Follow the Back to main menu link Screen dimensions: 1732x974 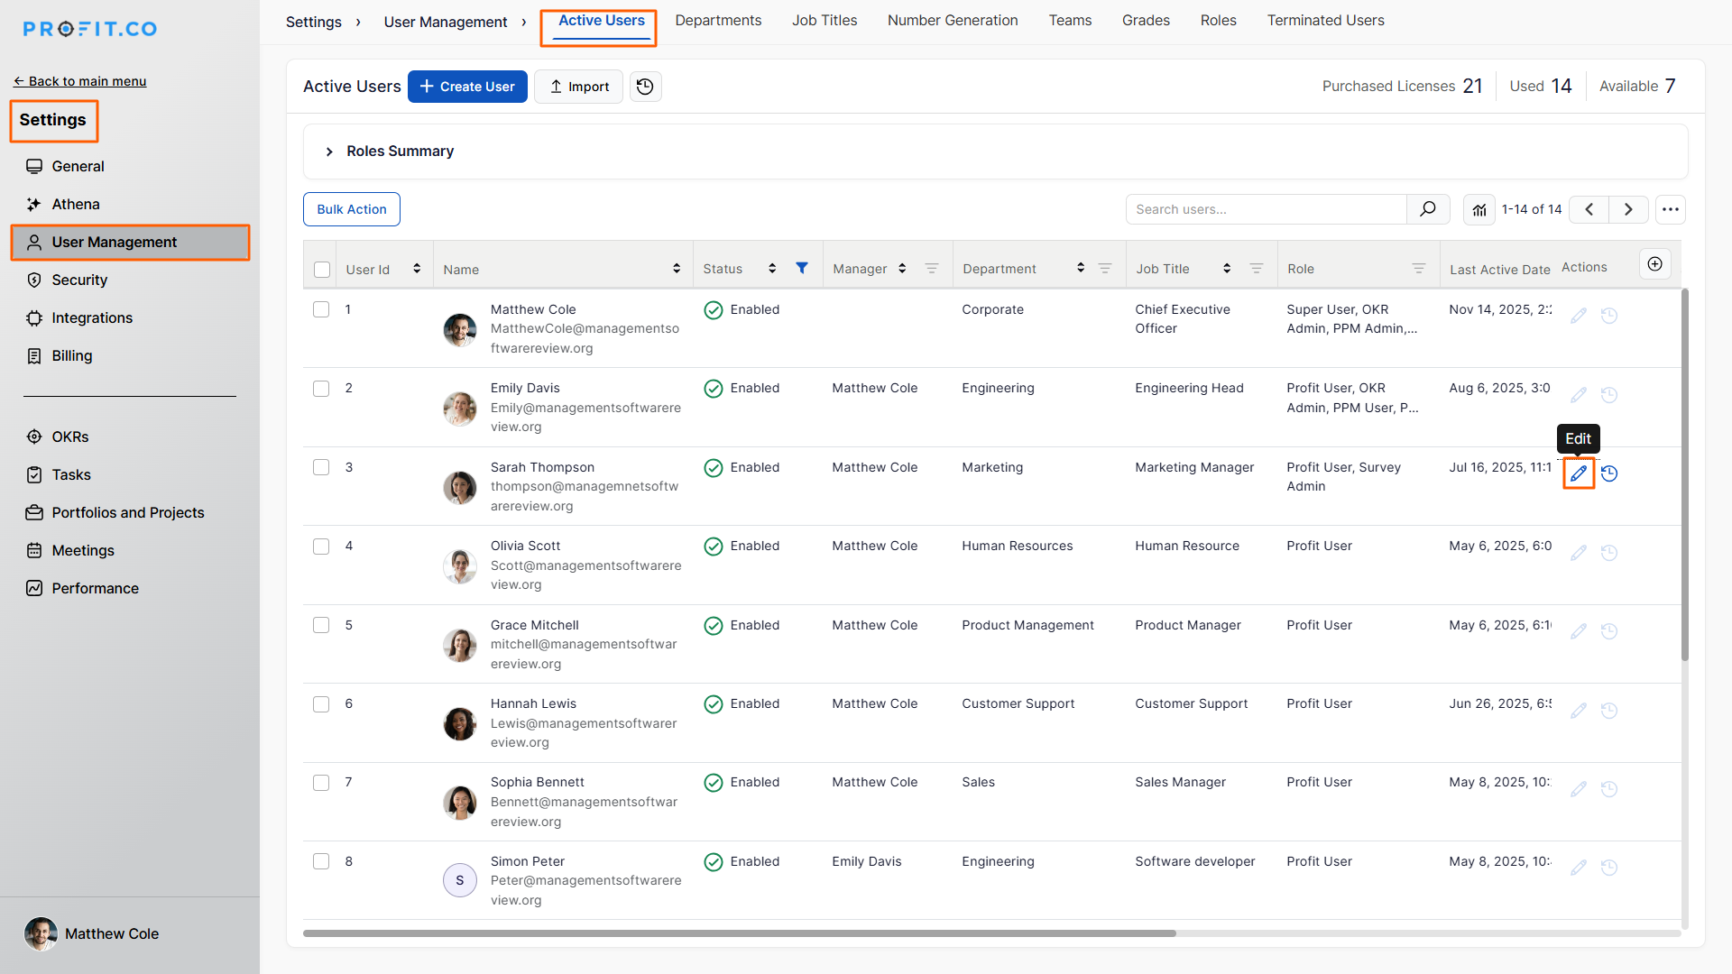(79, 81)
